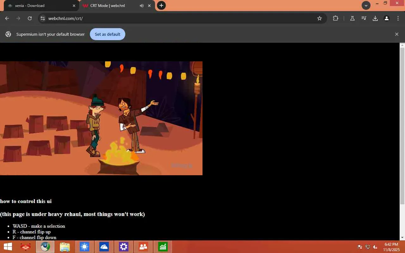Click the "under heavy rehaul" notice text
Image resolution: width=405 pixels, height=253 pixels.
tap(72, 214)
